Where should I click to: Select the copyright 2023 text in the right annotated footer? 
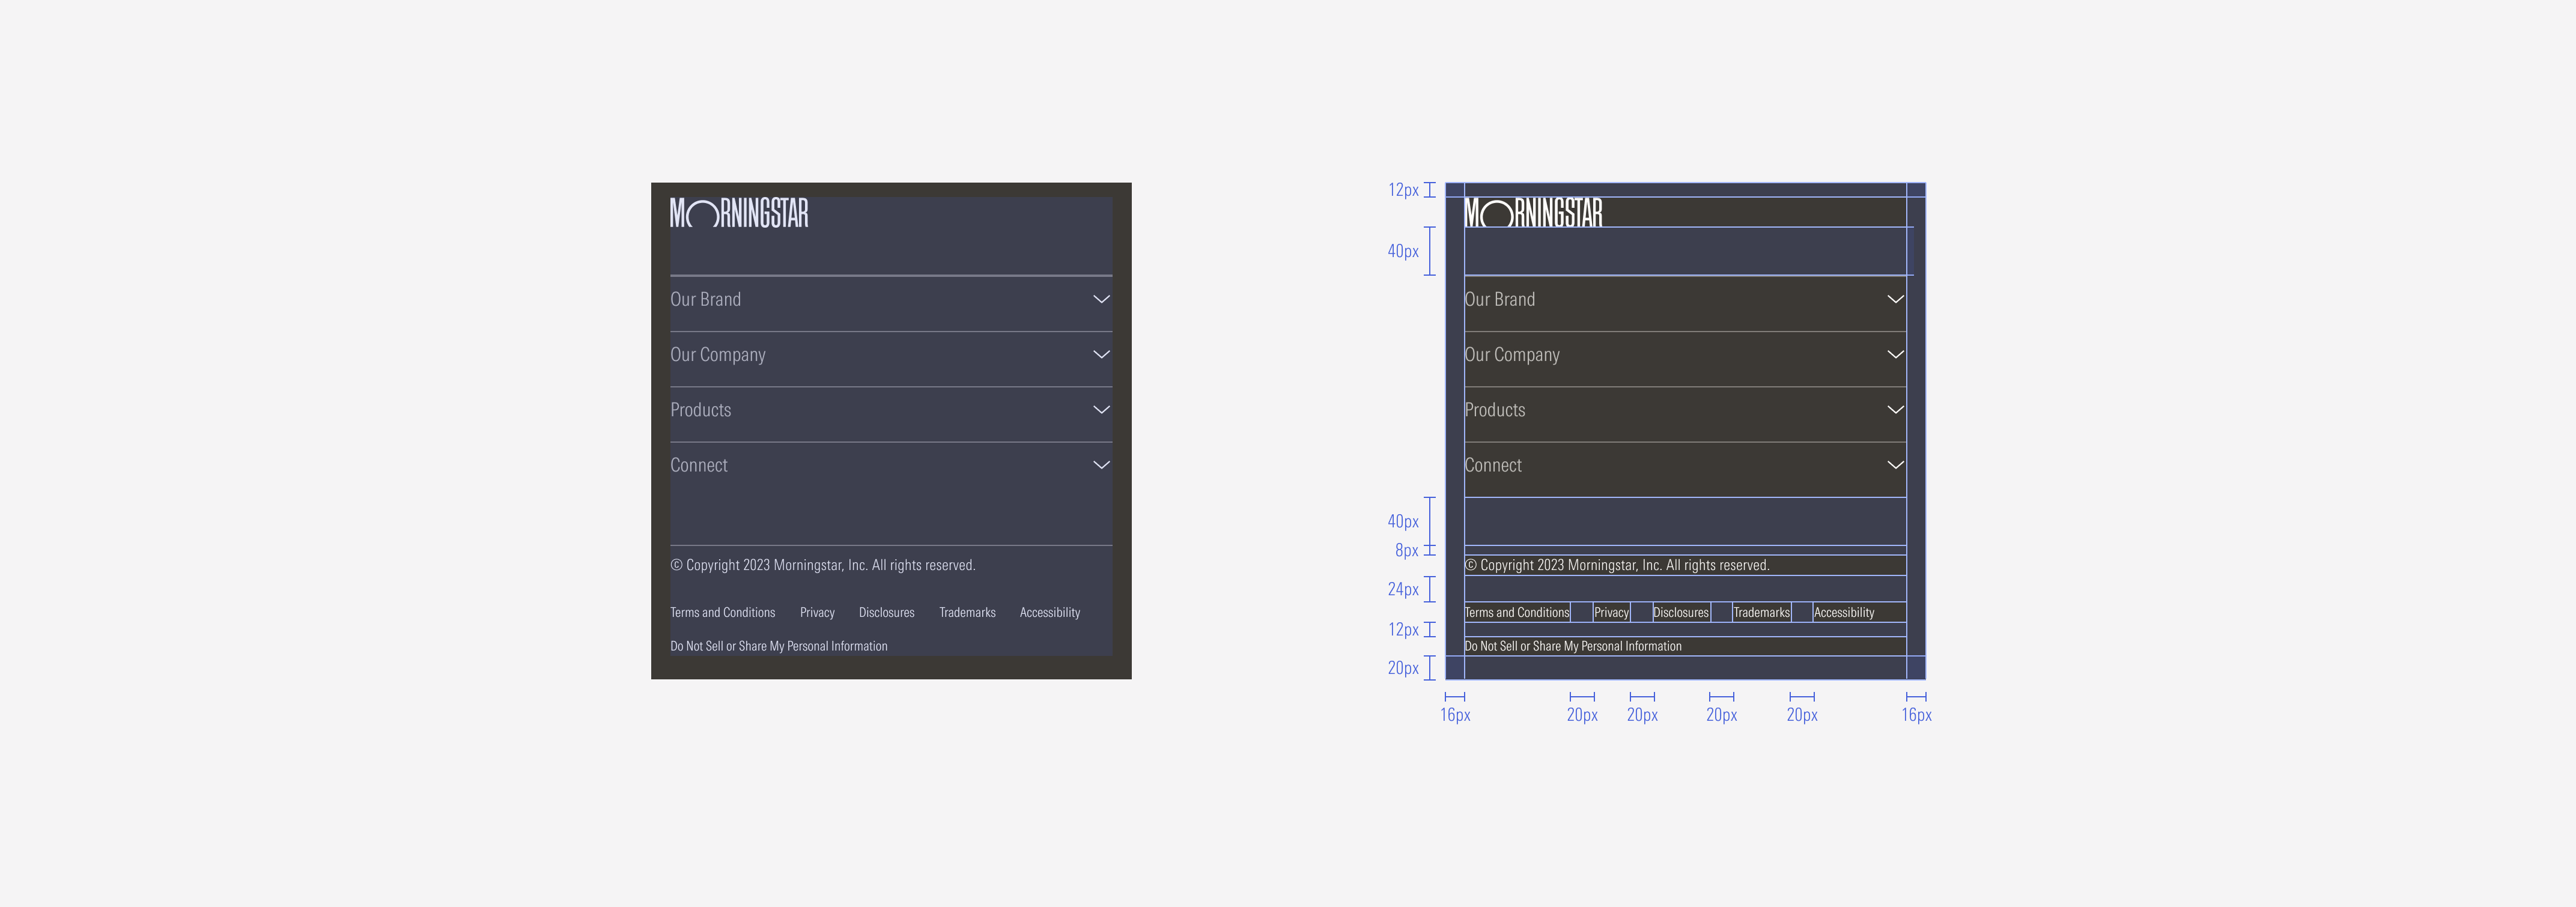1616,565
